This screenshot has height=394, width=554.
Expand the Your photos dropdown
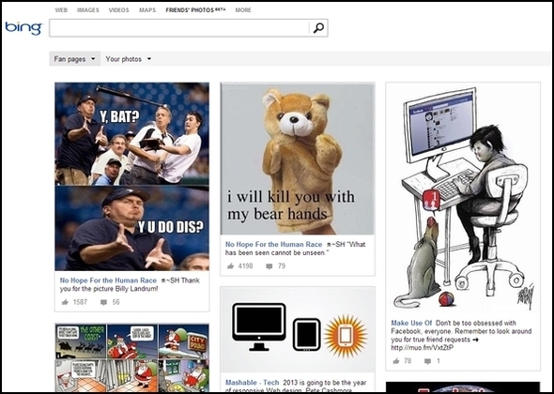coord(129,59)
